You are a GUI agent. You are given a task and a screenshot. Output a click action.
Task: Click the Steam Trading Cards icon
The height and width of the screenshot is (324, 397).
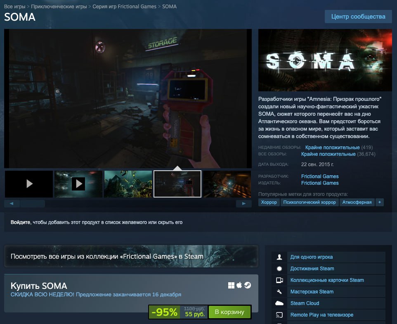[x=279, y=280]
